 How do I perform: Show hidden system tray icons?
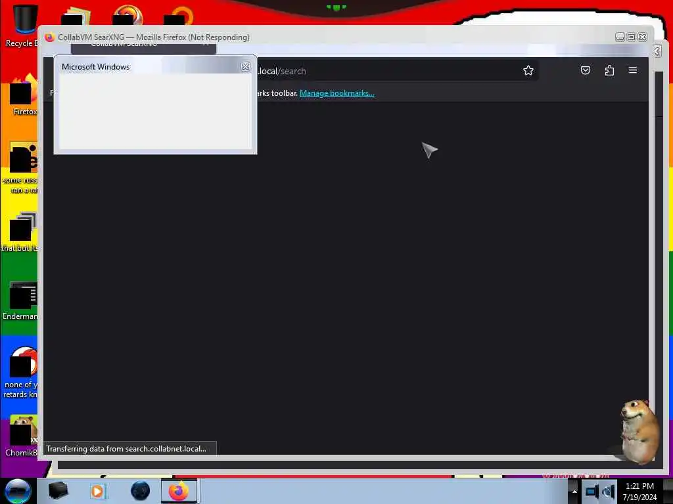[574, 492]
